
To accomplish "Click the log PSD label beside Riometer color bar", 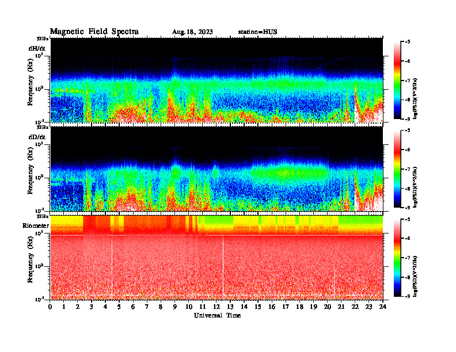I will [x=416, y=276].
